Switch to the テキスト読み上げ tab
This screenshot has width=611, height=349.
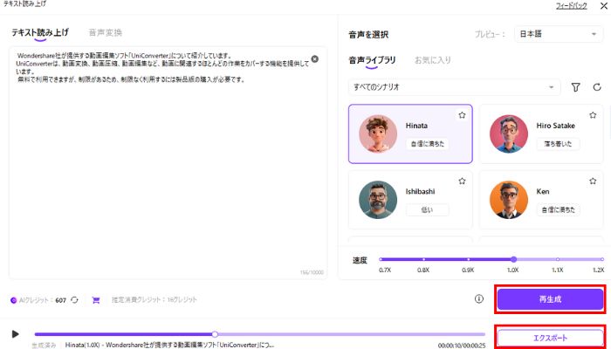click(x=40, y=33)
